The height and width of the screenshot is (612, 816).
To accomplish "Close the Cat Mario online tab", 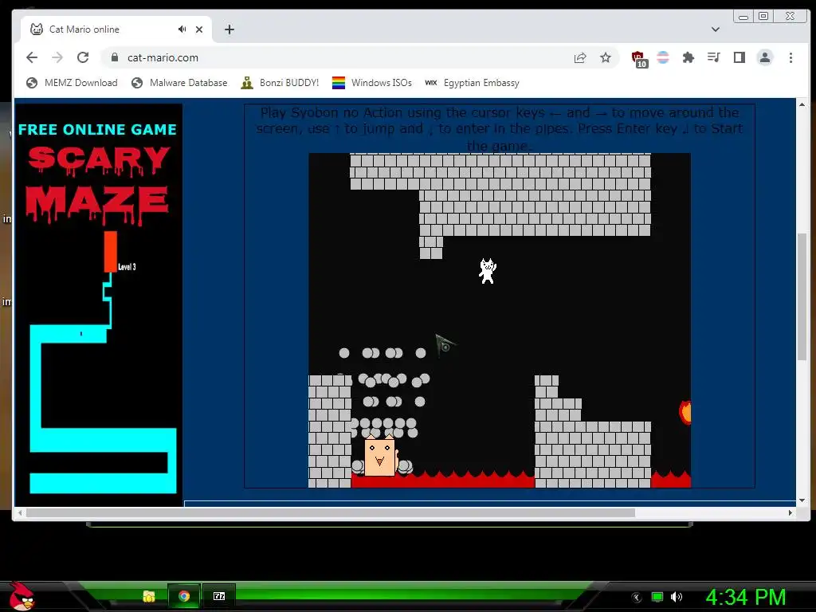I will click(198, 29).
